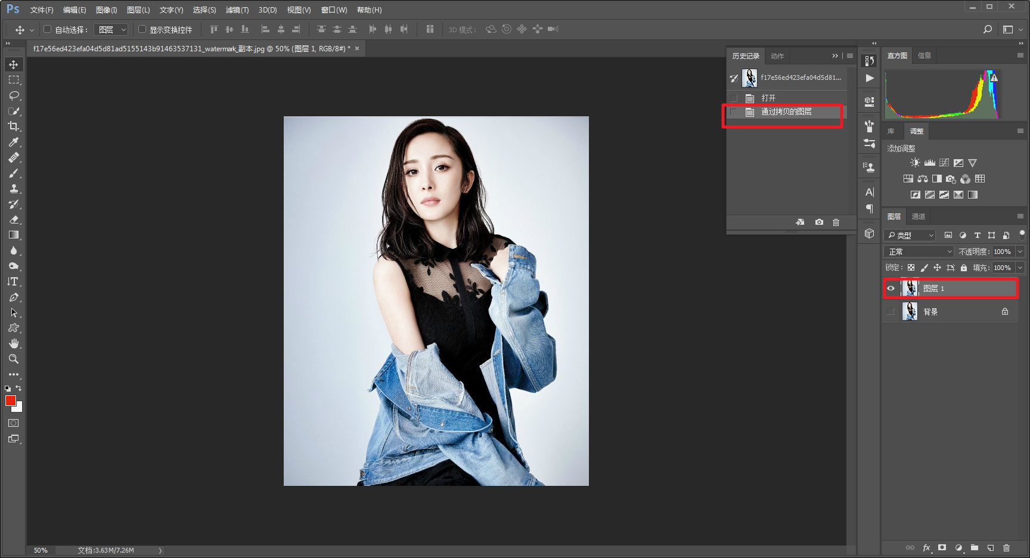
Task: Select the Blur tool
Action: [13, 250]
